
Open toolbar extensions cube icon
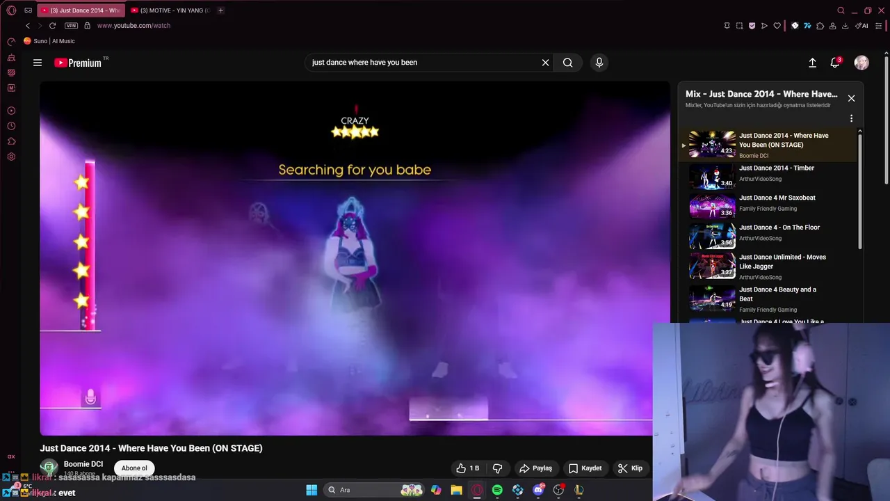point(820,26)
